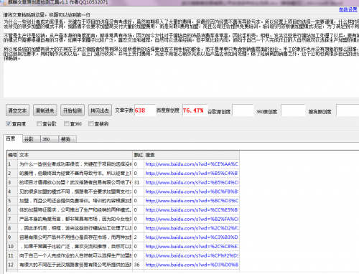This screenshot has height=274, width=359.
Task: Open the Baidu search link in row 7
Action: 192,219
